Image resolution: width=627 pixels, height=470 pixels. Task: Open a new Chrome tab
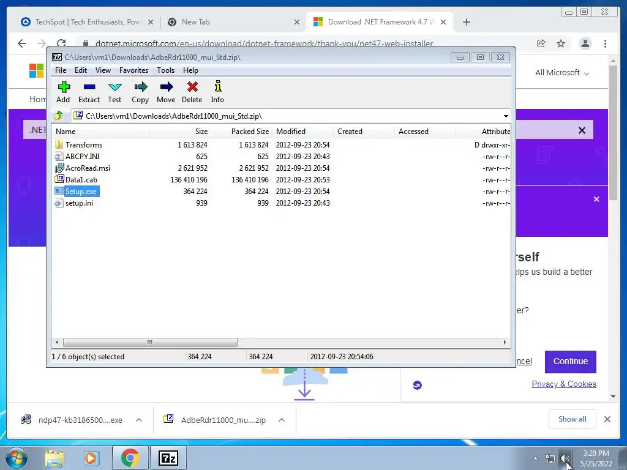click(x=466, y=22)
